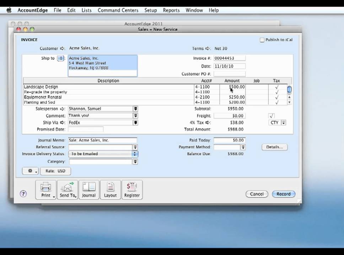Screen dimensions: 344x255
Task: Open the Edit menu
Action: (x=71, y=10)
